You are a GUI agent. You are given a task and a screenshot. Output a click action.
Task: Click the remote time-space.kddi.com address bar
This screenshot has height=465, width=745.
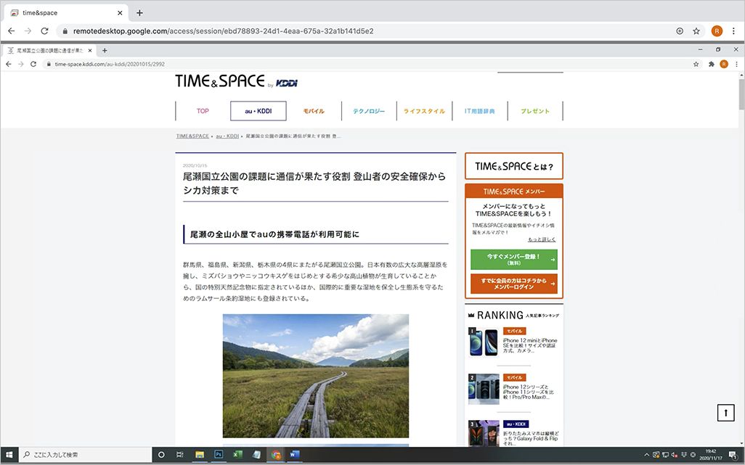click(366, 64)
